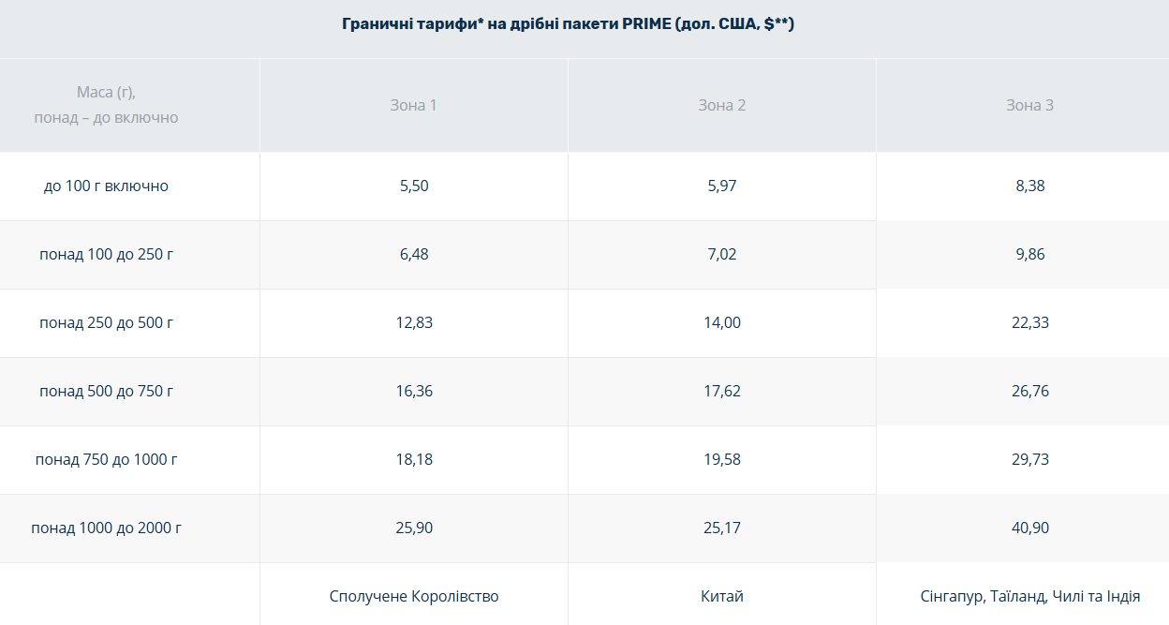Viewport: 1169px width, 625px height.
Task: Click the 5,50 price in Зона 1
Action: [414, 186]
